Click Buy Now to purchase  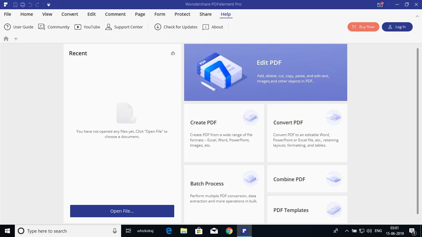[363, 27]
